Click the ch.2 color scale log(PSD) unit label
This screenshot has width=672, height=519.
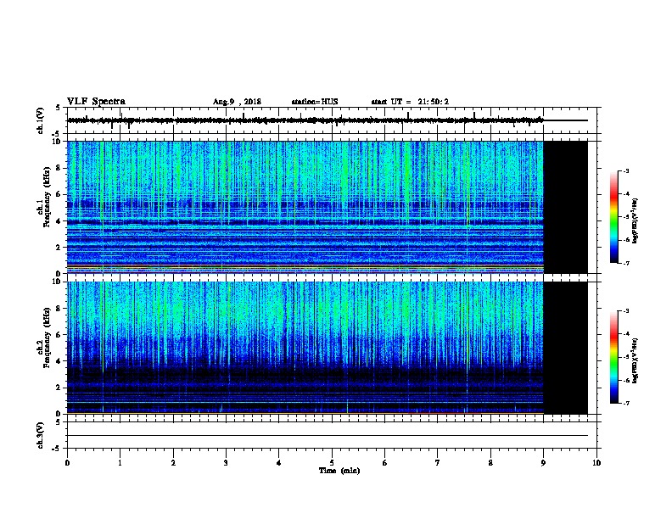(636, 361)
